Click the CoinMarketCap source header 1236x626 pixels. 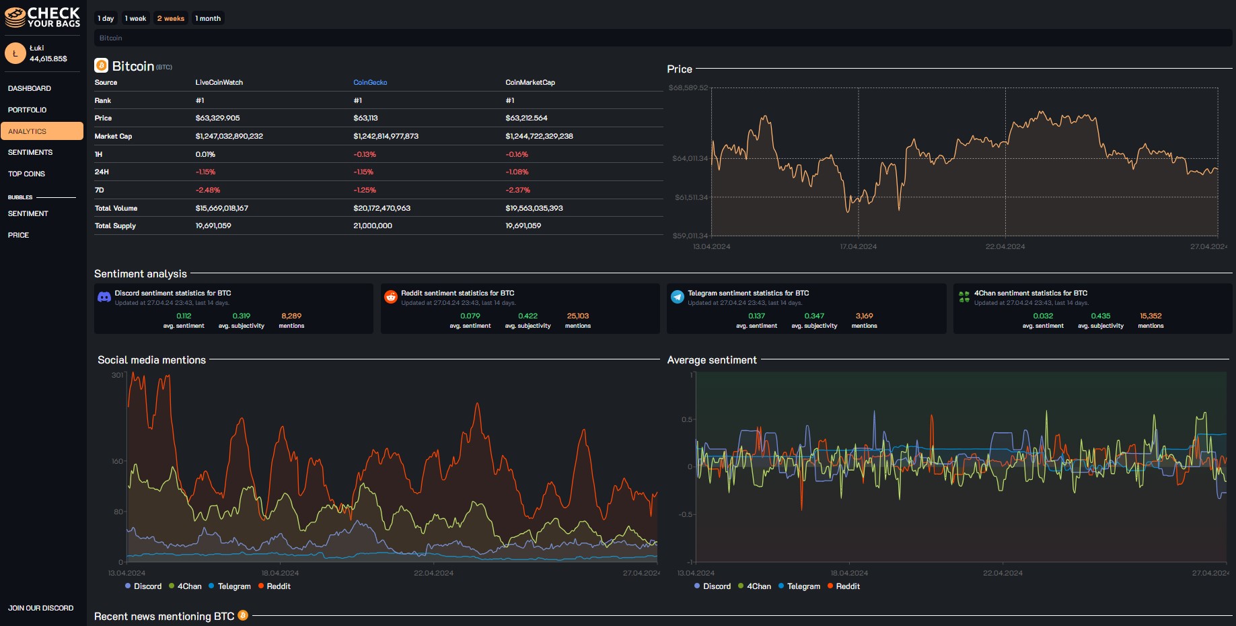point(530,82)
